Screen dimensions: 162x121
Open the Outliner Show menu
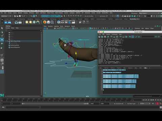tap(13, 28)
